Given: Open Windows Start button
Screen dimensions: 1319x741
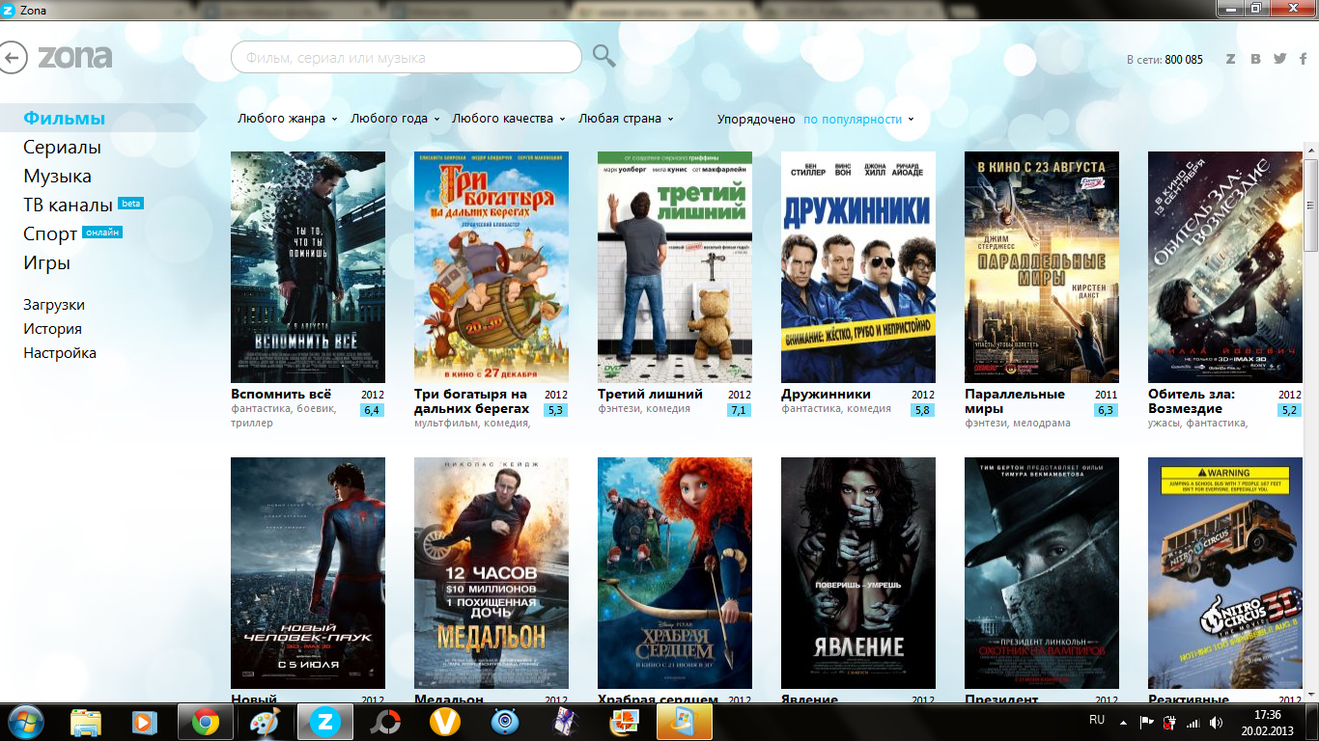Looking at the screenshot, I should (26, 722).
